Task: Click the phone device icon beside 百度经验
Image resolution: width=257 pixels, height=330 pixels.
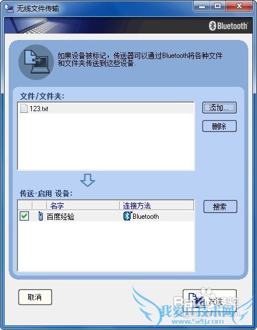Action: pyautogui.click(x=41, y=216)
